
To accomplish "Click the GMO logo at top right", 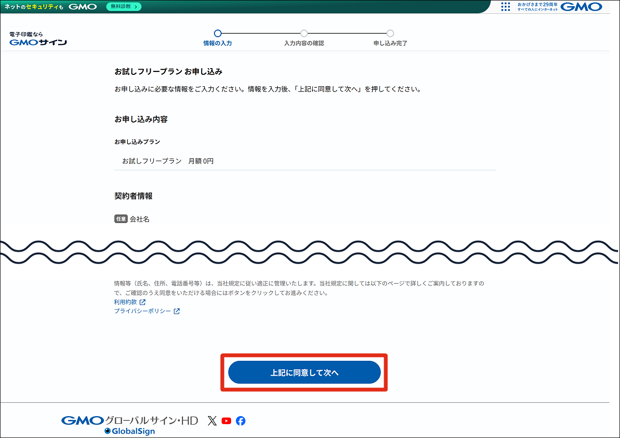I will 581,7.
